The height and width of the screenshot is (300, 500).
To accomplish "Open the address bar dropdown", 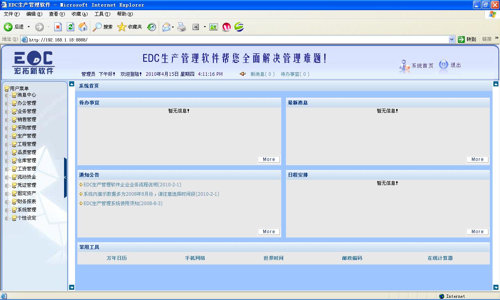I will 451,39.
